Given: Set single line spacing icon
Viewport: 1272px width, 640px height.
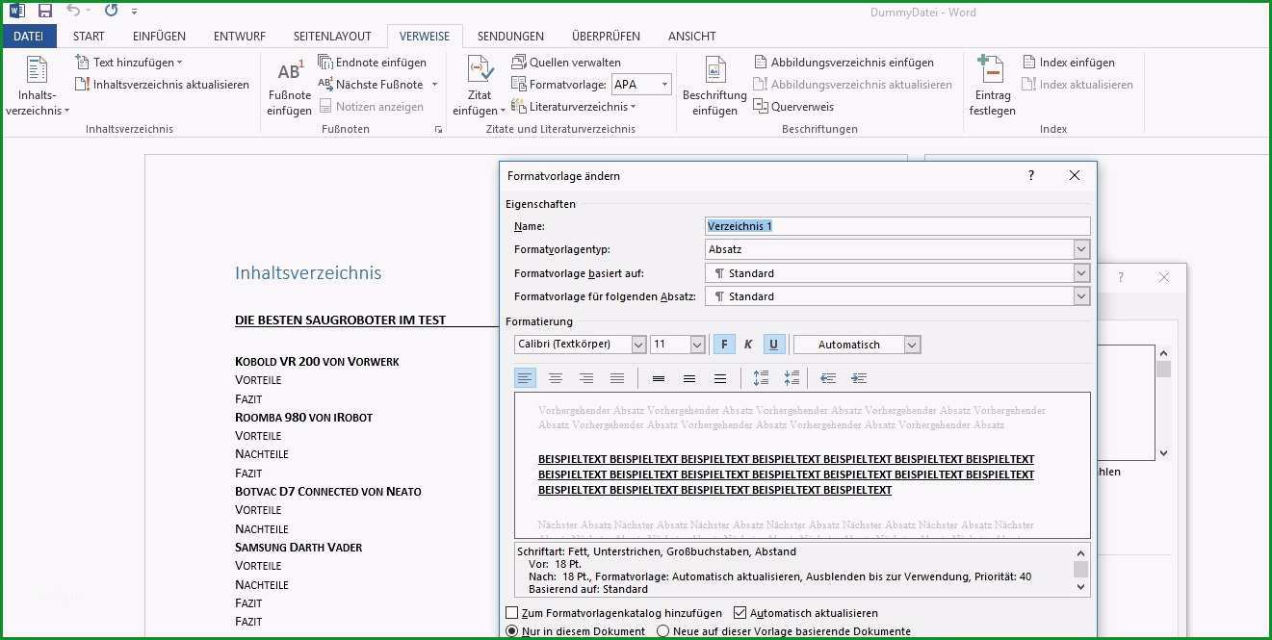Looking at the screenshot, I should 659,378.
